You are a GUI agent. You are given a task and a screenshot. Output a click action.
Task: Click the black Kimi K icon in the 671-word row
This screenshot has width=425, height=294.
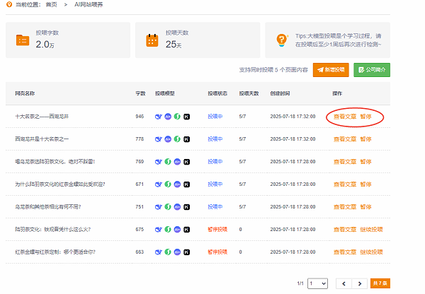point(186,184)
